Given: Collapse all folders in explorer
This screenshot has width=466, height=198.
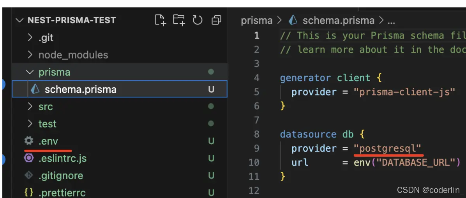Looking at the screenshot, I should (216, 20).
